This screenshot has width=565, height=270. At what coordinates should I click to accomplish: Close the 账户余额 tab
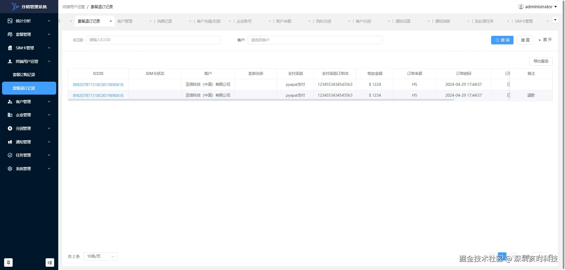(309, 21)
